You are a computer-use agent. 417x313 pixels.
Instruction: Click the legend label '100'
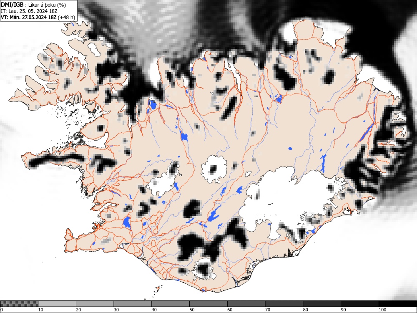click(382, 310)
